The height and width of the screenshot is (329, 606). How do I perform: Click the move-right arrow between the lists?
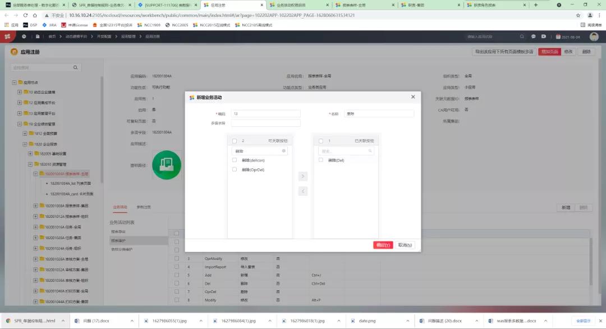click(x=302, y=176)
